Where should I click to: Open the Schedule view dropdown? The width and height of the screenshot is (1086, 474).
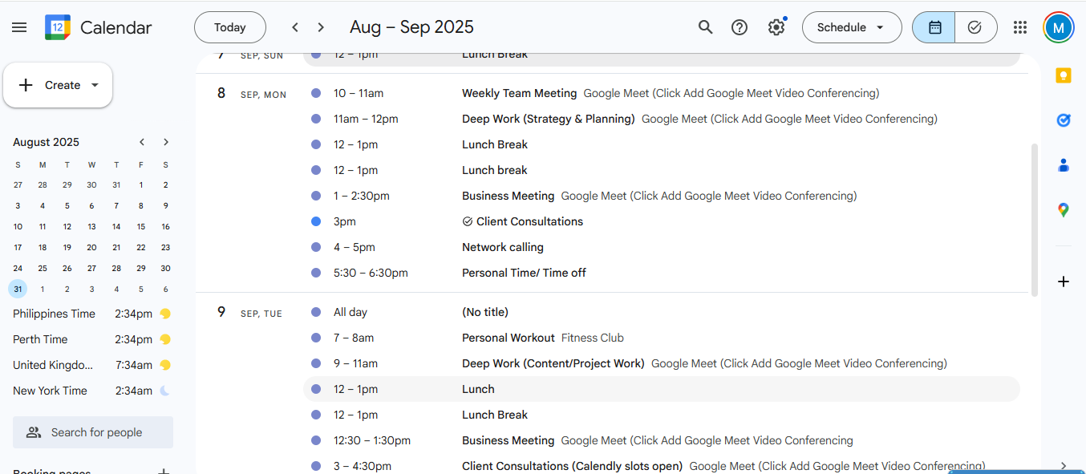pyautogui.click(x=851, y=27)
